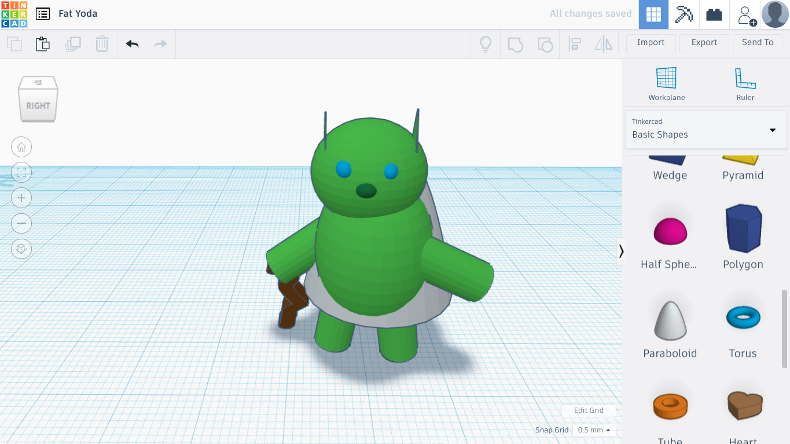The image size is (790, 444).
Task: Click the Edit Grid button
Action: [x=589, y=410]
